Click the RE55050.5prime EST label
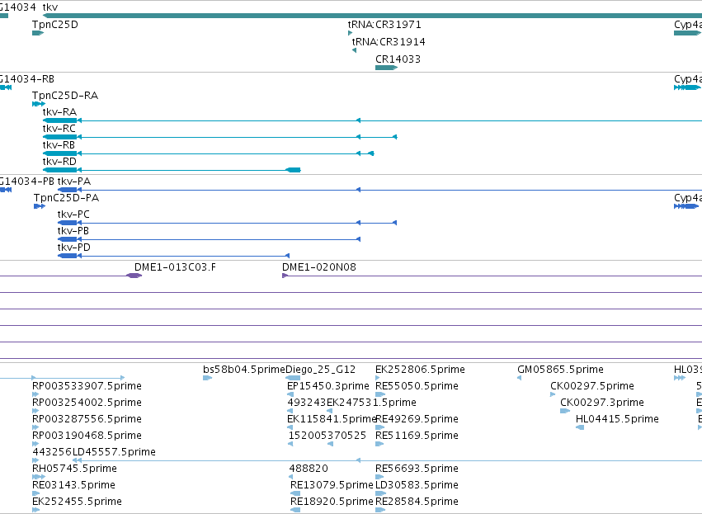 point(417,386)
